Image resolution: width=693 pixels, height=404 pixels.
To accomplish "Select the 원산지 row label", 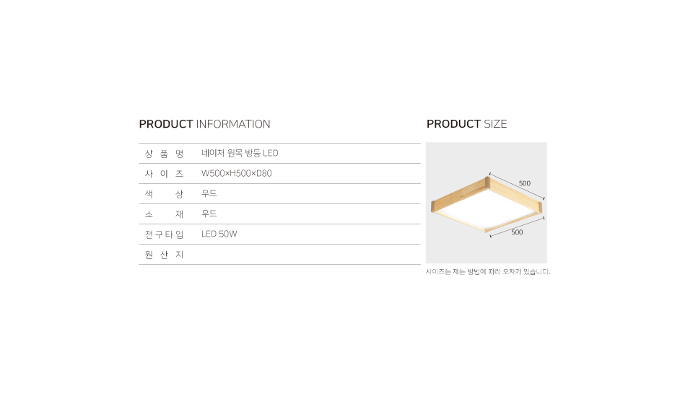I will [x=165, y=255].
